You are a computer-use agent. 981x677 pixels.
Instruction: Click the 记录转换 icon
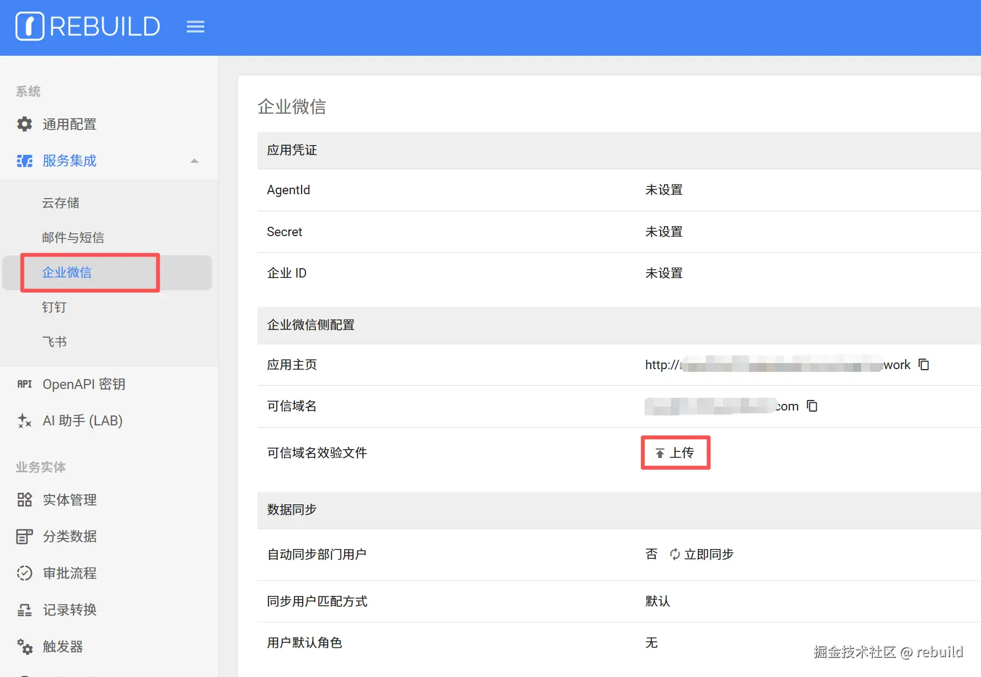[24, 610]
